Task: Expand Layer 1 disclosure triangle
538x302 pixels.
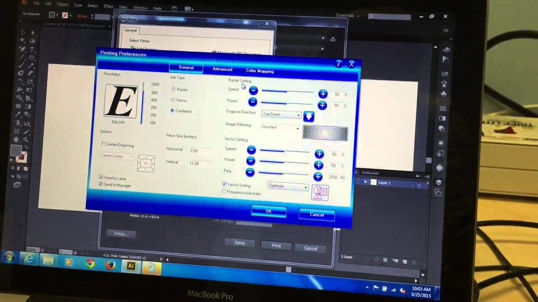Action: click(365, 182)
